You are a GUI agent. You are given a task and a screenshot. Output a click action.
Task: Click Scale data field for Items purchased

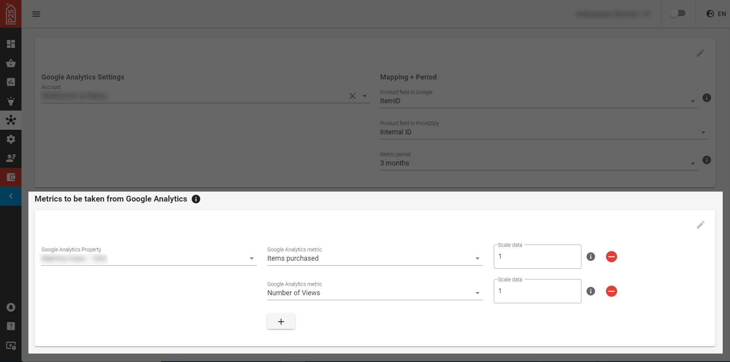point(537,256)
